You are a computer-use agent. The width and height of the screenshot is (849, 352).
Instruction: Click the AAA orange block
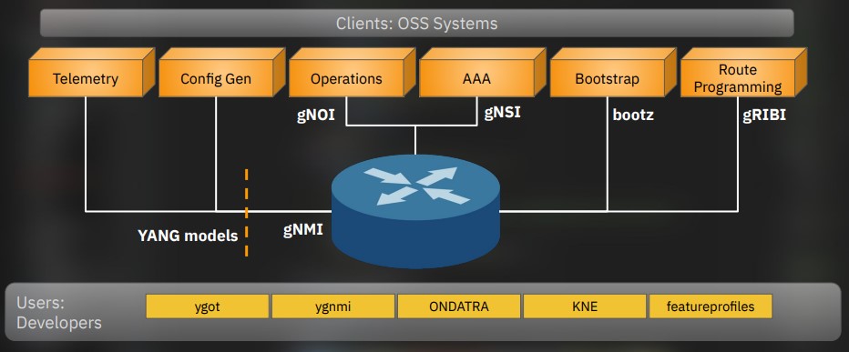pos(483,73)
